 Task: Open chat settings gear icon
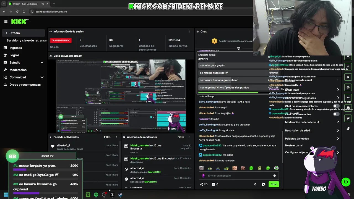point(255,184)
